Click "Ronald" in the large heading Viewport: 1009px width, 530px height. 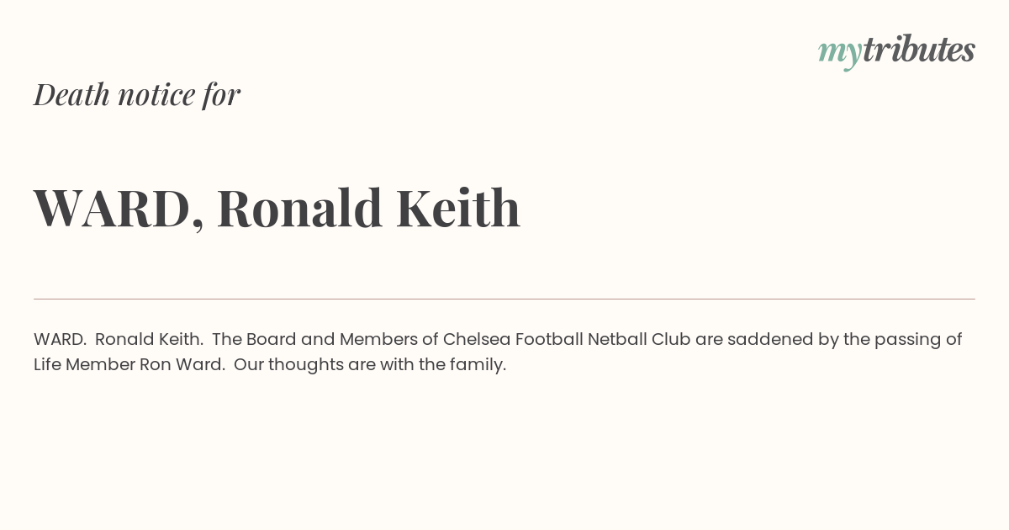pos(299,208)
